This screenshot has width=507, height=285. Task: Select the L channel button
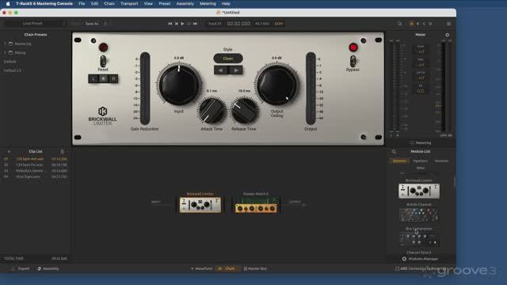pos(93,78)
